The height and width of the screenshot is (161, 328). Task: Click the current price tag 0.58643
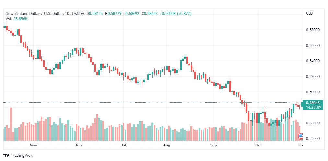(312, 103)
